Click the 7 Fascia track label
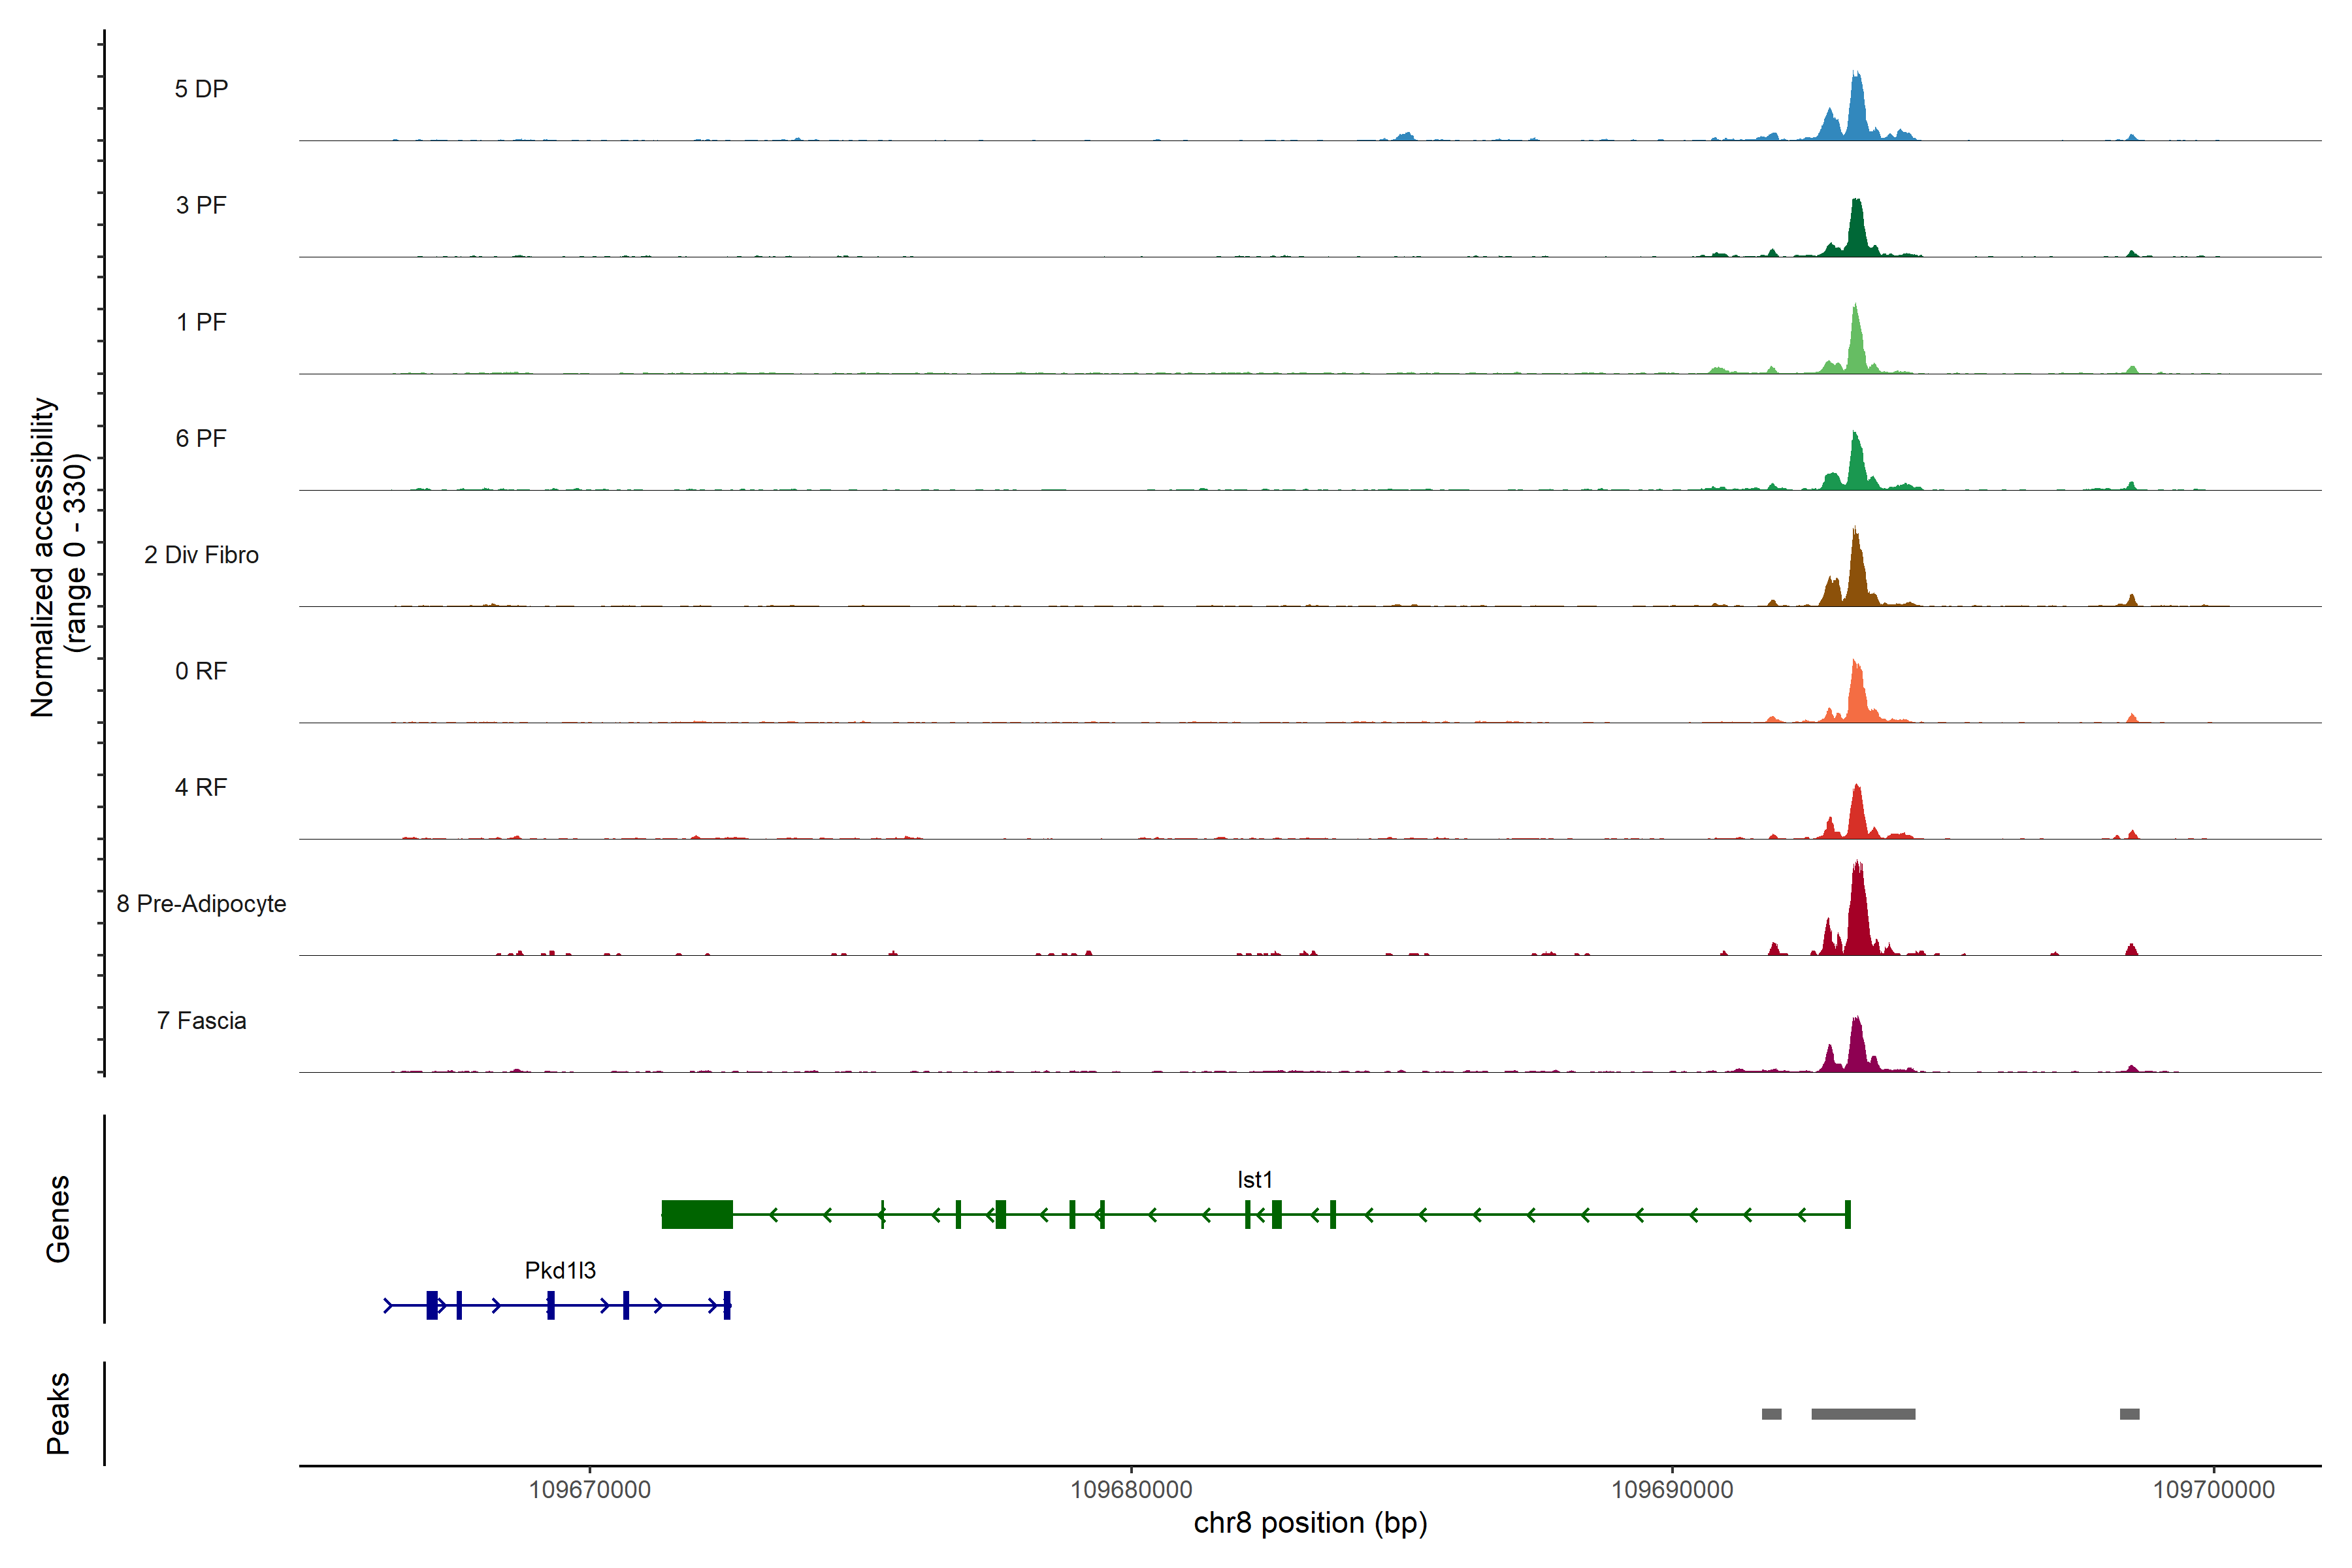 [201, 1021]
